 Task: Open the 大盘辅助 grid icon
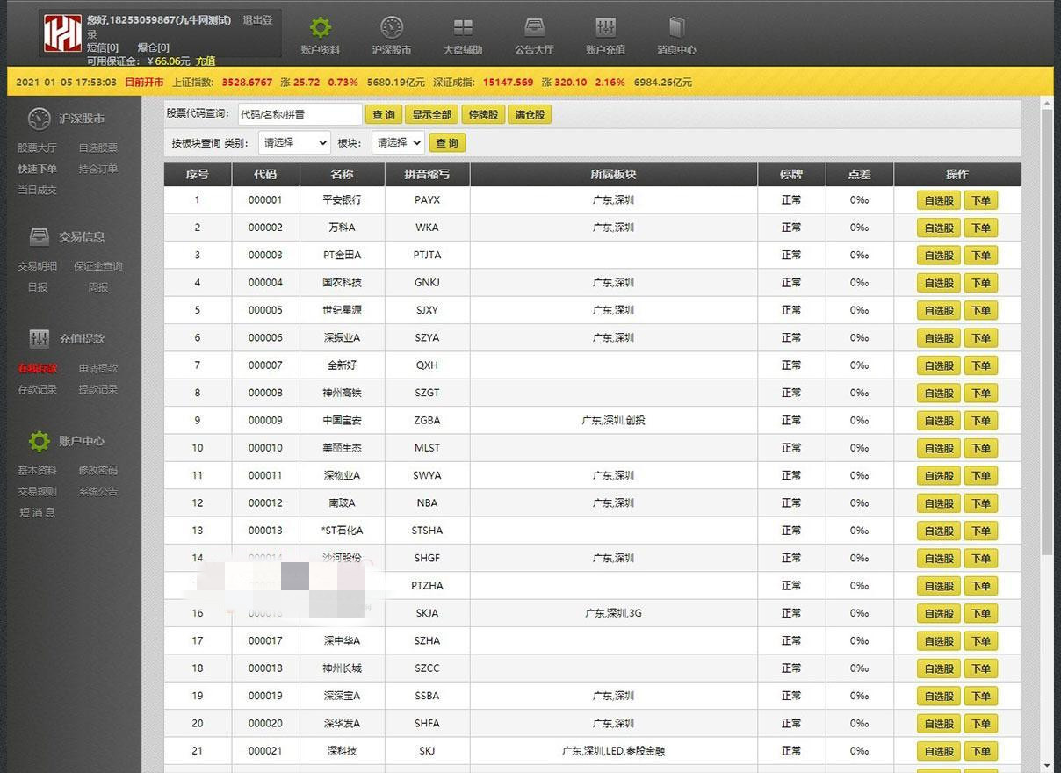(463, 28)
